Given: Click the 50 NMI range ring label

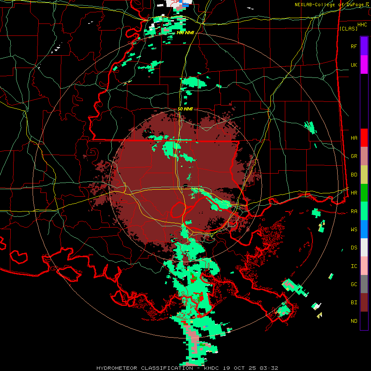Looking at the screenshot, I should pyautogui.click(x=185, y=109).
